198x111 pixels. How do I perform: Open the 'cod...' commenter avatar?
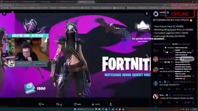156,70
